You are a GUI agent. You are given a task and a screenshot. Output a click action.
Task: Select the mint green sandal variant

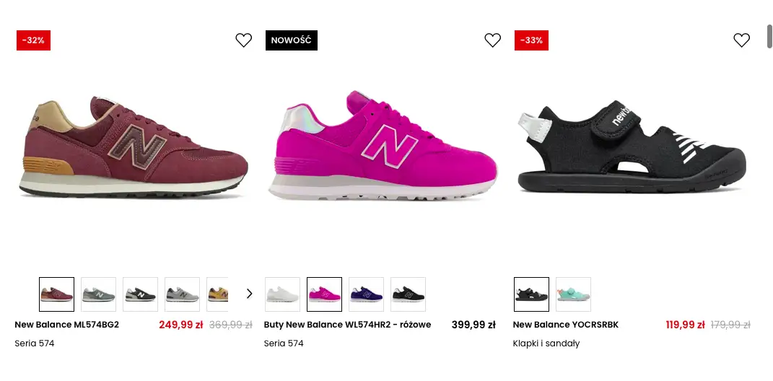[x=573, y=294]
